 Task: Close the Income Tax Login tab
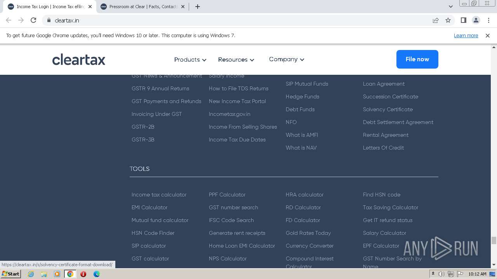90,7
